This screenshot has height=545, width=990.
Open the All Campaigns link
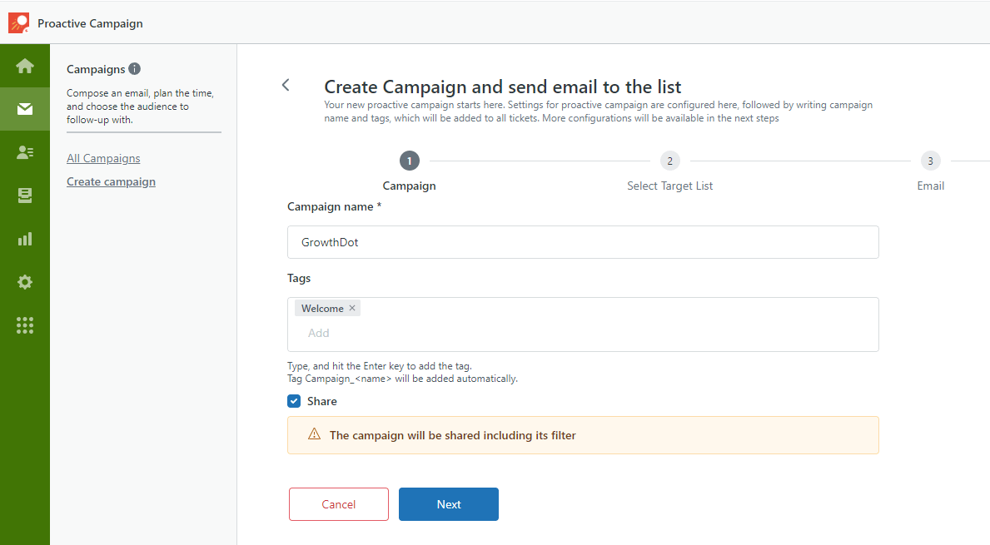[103, 158]
